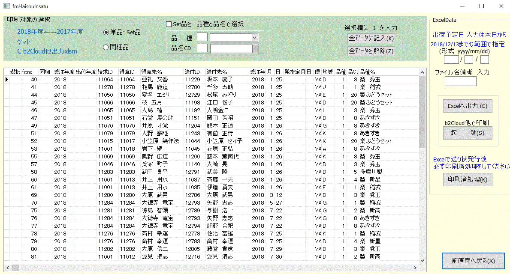This screenshot has height=274, width=510.
Task: Click customer name 岩下 縞
Action: coord(152,149)
